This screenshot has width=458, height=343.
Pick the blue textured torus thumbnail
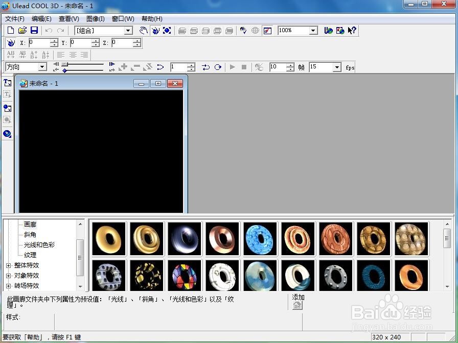coord(260,238)
